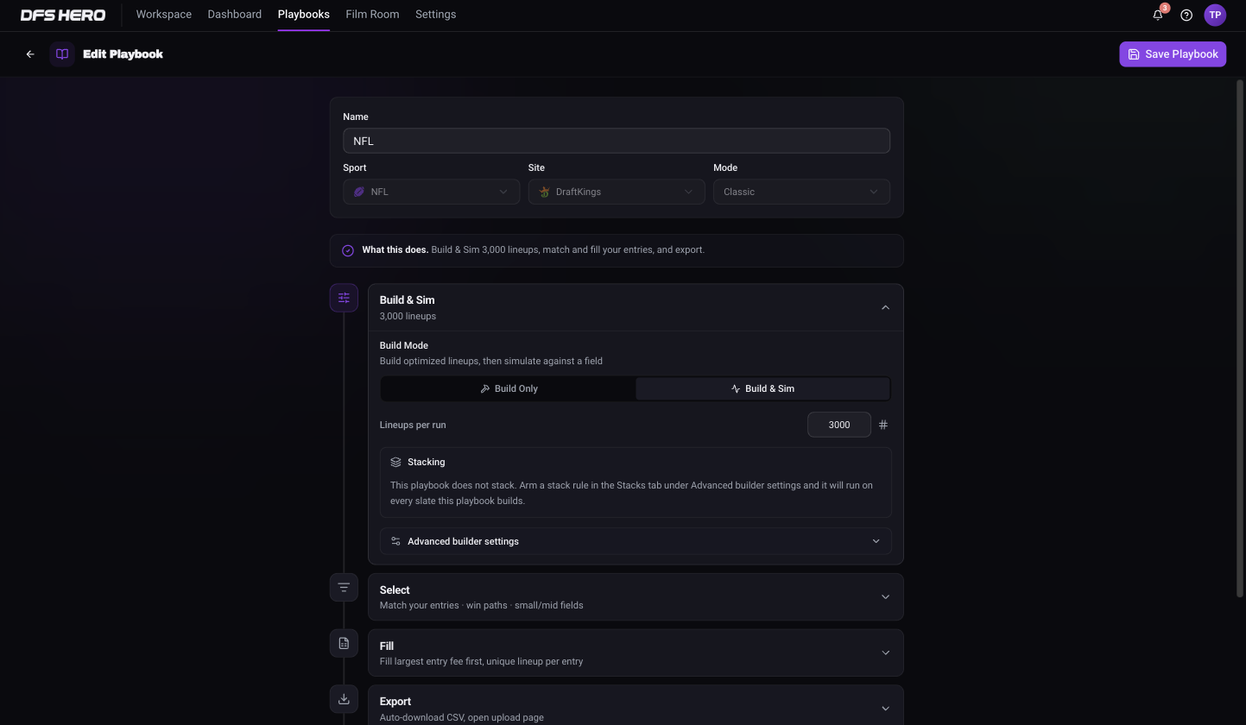Open the help question mark icon

click(1186, 15)
